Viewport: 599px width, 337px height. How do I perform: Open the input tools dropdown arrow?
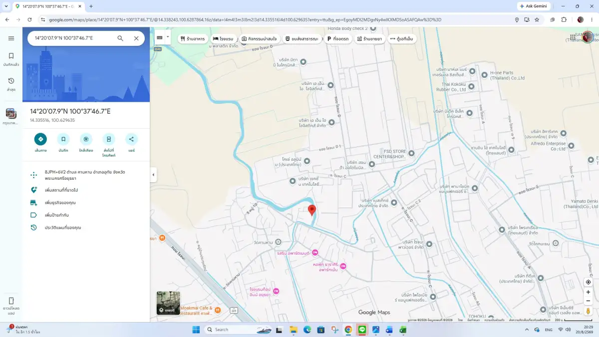168,37
